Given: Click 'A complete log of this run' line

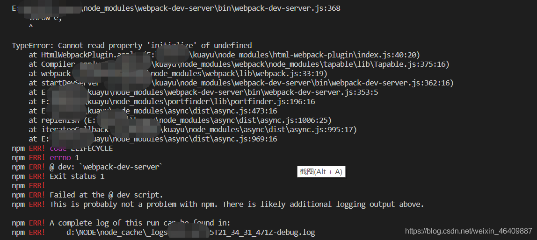Looking at the screenshot, I should tap(122, 223).
